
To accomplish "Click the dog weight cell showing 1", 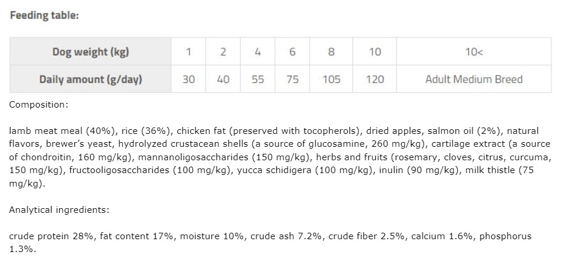I will click(189, 51).
